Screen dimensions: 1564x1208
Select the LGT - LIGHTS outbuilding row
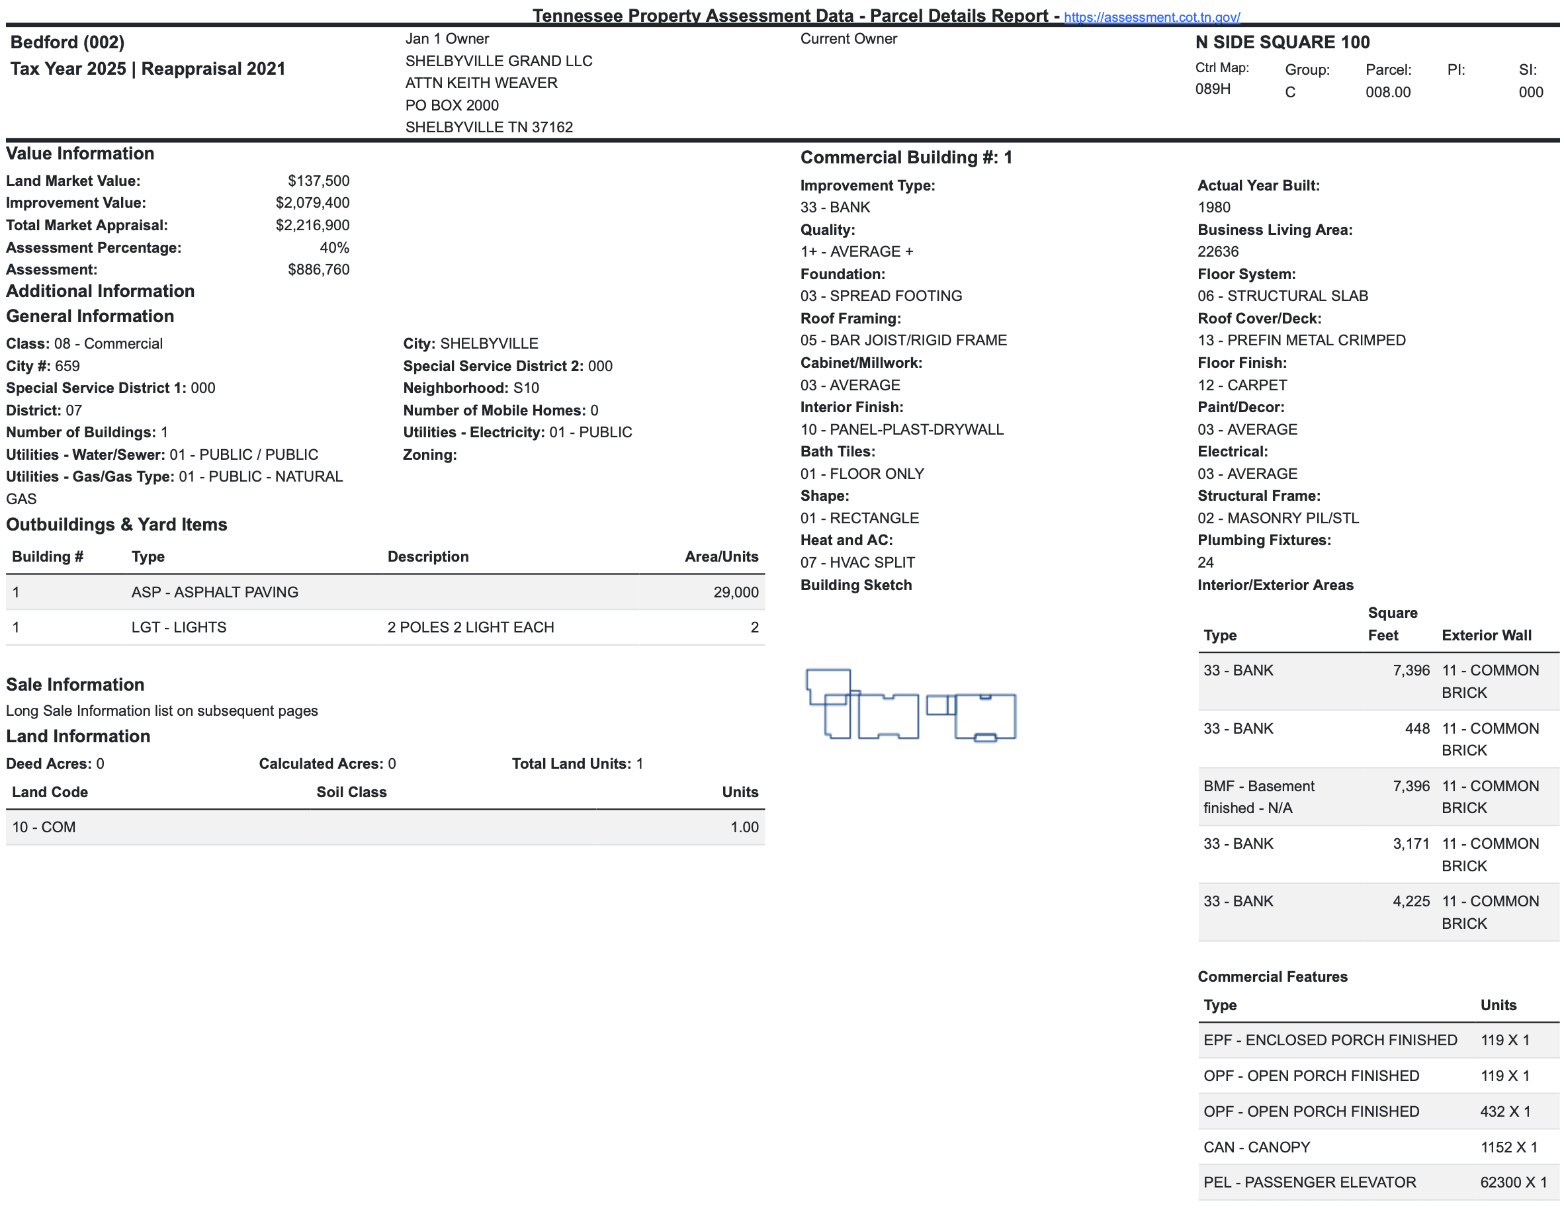click(x=384, y=627)
